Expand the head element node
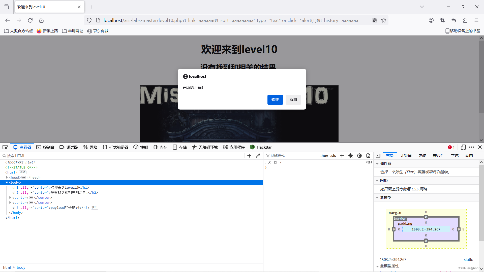484x272 pixels. pos(7,177)
